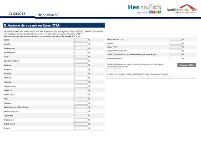Click the Hotel.ch percentage field
Screen dimensions: 201x151
(81, 78)
